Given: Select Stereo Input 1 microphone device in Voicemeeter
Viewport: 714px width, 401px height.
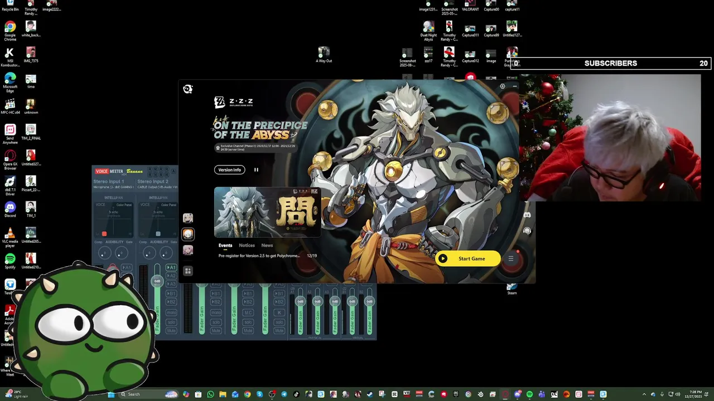Looking at the screenshot, I should click(113, 187).
